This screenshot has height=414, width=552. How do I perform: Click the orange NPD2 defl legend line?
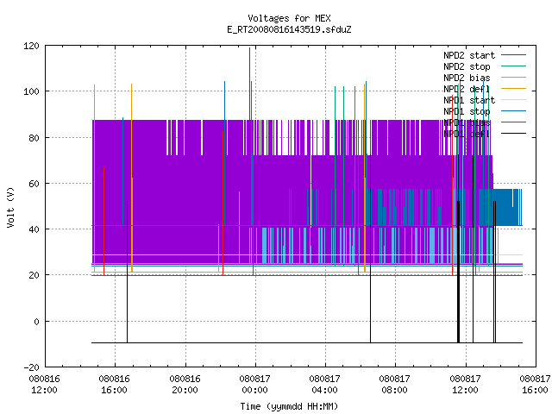coord(513,89)
